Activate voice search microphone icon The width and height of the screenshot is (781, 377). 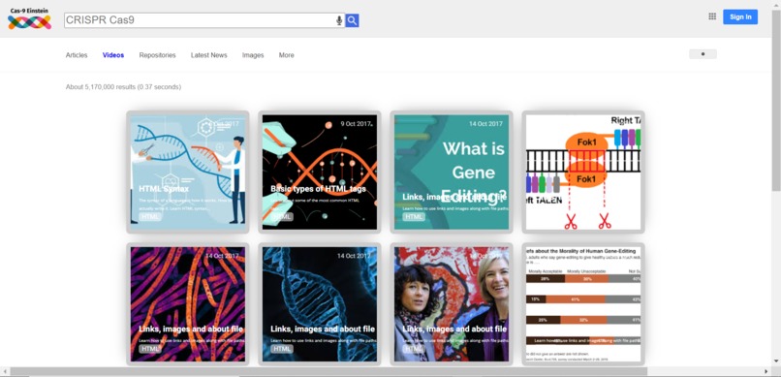(x=339, y=20)
